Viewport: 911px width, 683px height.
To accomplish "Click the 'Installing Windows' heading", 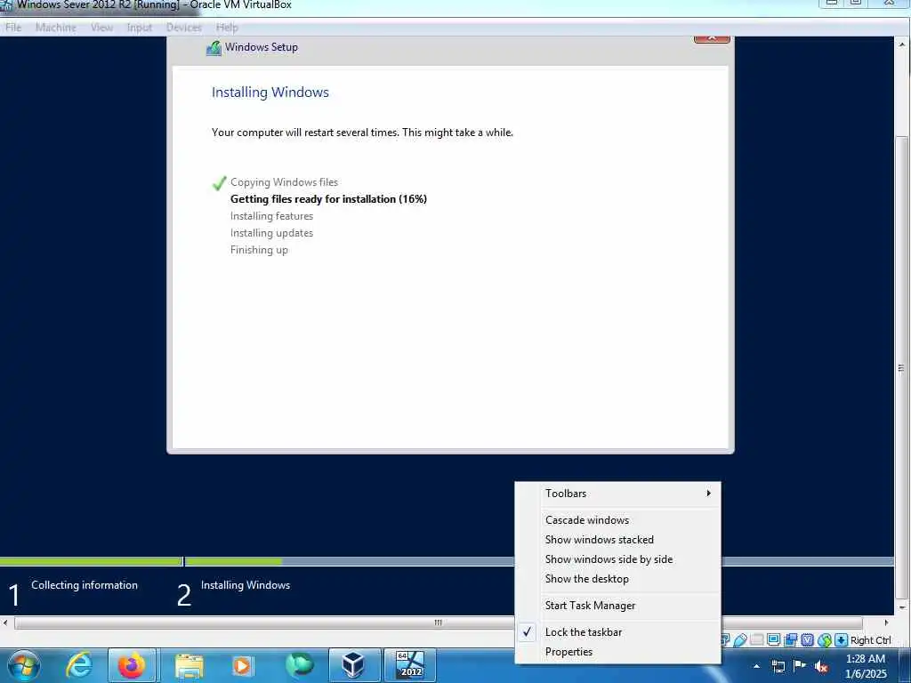I will (270, 92).
